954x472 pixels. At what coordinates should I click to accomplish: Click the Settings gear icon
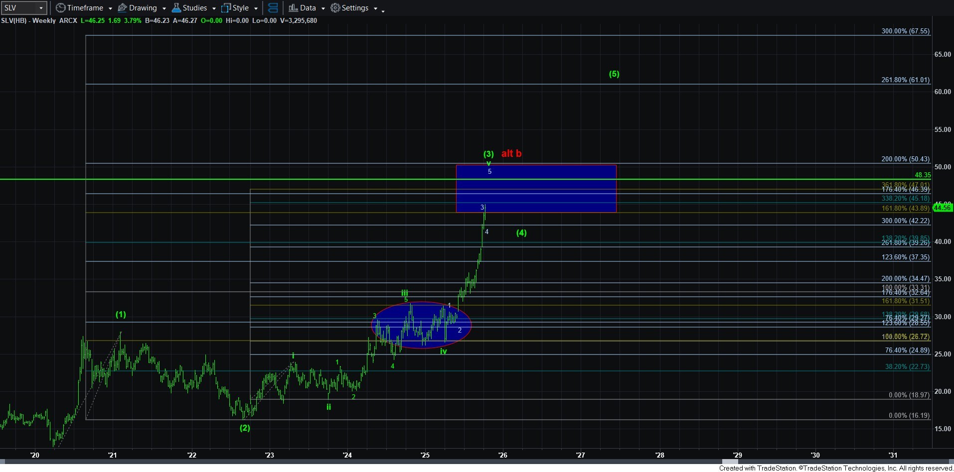(x=335, y=8)
